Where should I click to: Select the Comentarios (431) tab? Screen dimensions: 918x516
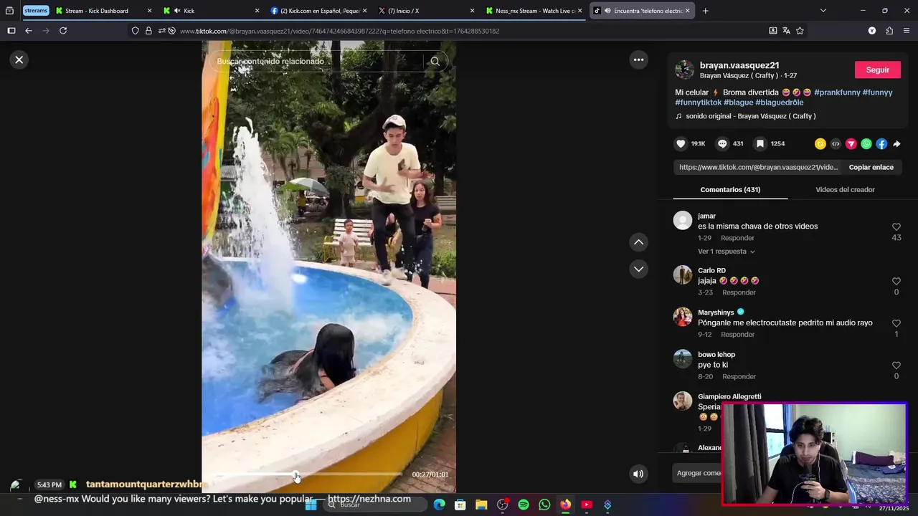pos(730,189)
